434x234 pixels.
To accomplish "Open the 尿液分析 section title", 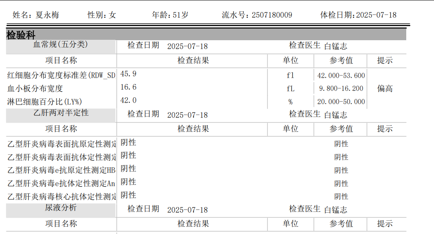I will tap(60, 208).
